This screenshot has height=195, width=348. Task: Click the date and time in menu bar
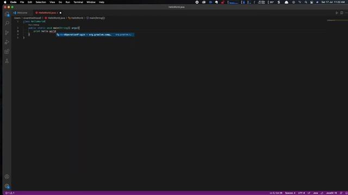pos(333,2)
